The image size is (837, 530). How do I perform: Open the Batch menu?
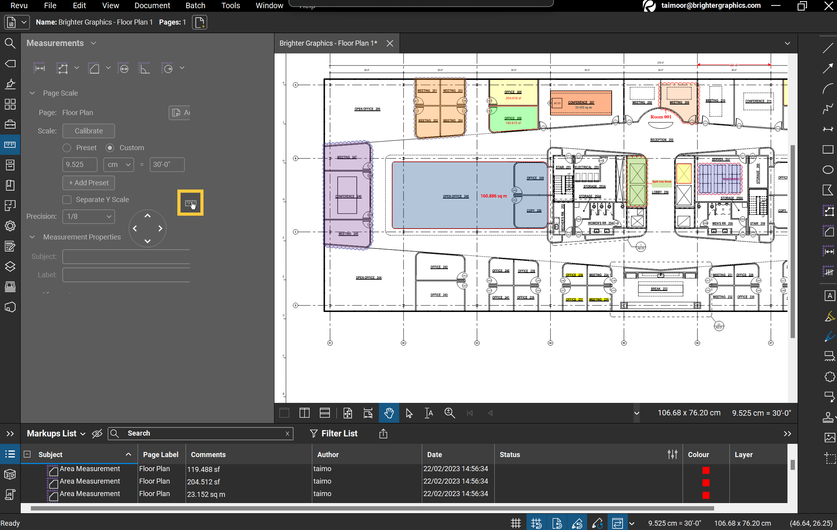[195, 5]
